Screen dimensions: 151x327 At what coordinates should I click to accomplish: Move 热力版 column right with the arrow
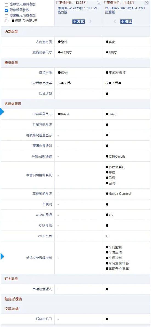click(90, 21)
